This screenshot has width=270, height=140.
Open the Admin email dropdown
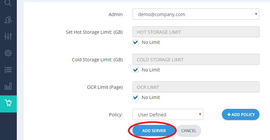(x=196, y=14)
